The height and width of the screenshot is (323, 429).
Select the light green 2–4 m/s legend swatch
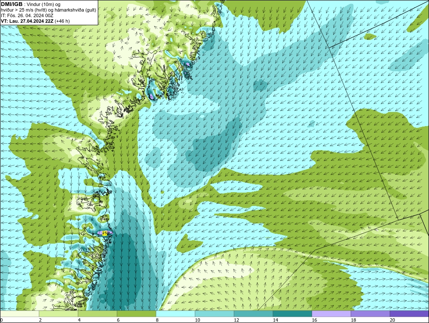click(58, 314)
